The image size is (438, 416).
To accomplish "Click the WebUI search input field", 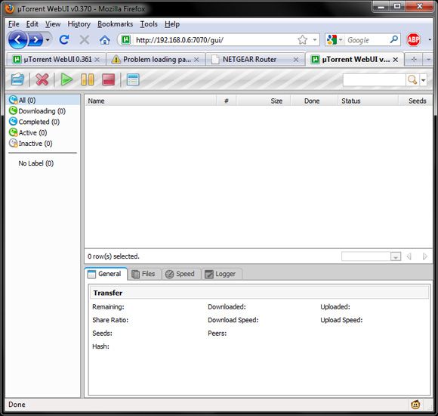I will (374, 80).
